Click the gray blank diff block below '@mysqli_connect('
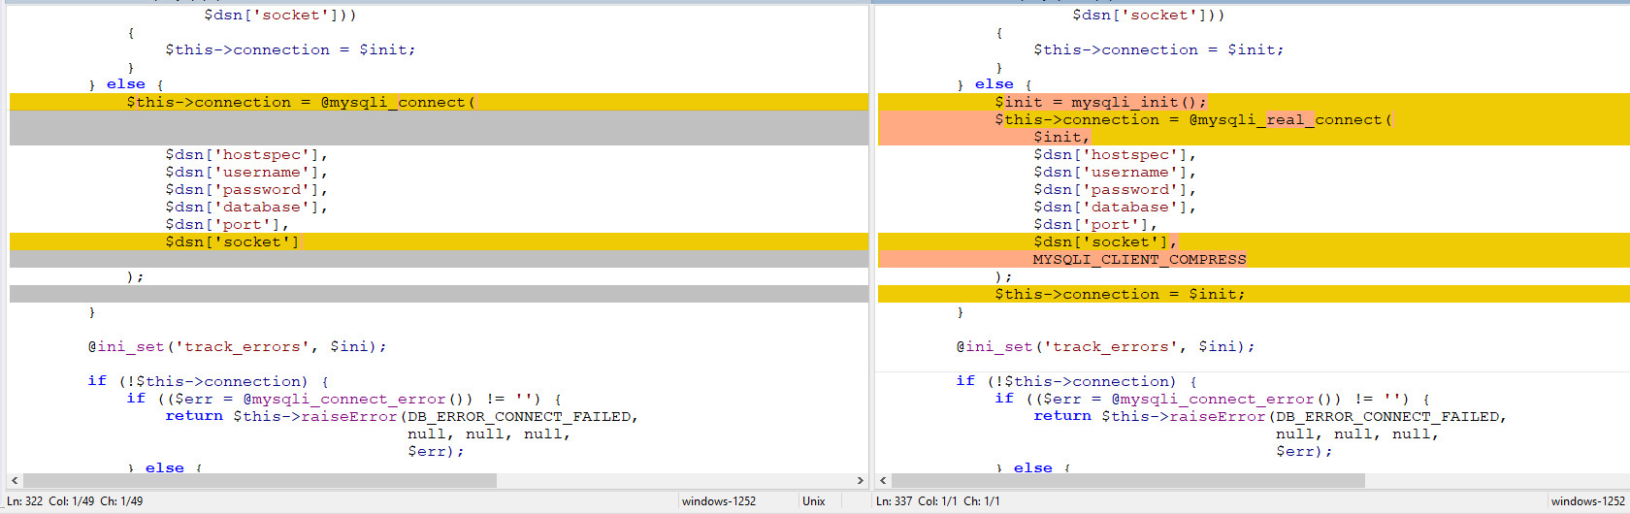 [x=439, y=128]
